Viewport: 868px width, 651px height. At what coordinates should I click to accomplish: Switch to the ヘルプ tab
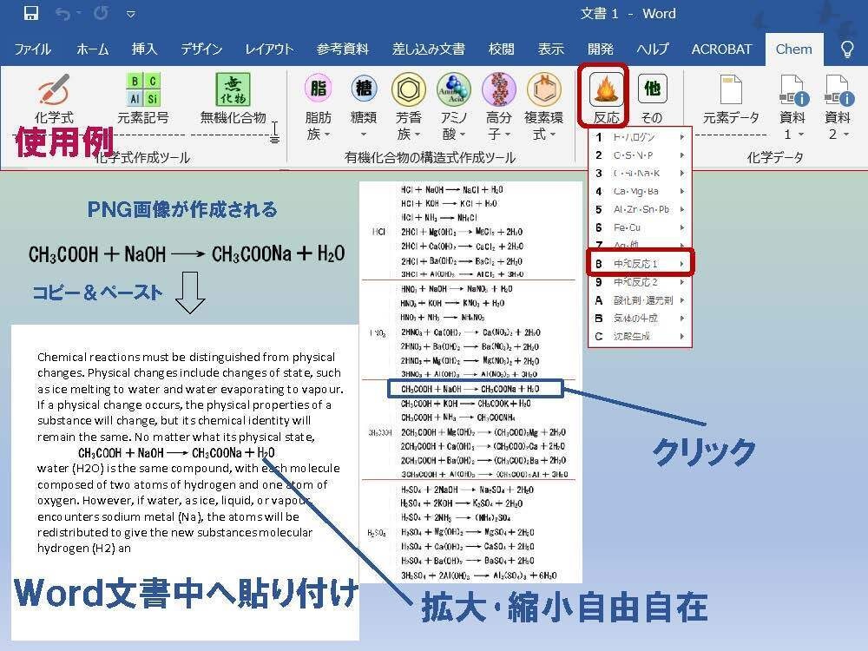(x=652, y=49)
